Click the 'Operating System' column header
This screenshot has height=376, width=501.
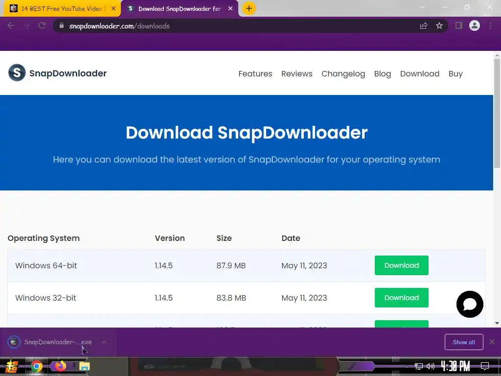pyautogui.click(x=44, y=238)
